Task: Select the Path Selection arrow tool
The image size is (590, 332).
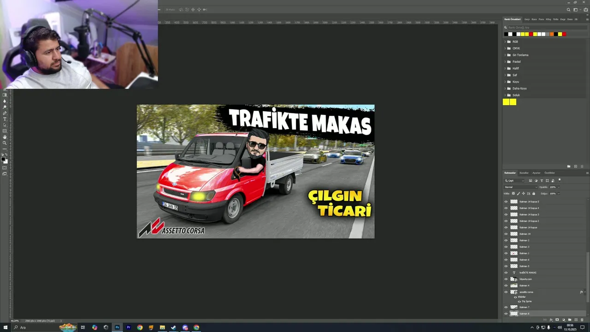Action: [5, 125]
